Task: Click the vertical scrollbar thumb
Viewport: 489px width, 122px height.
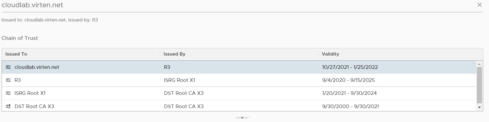Action: (479, 85)
